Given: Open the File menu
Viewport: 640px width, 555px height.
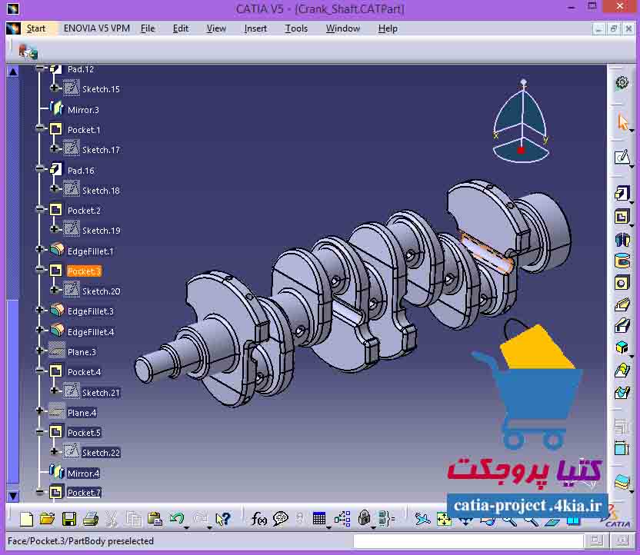Looking at the screenshot, I should tap(148, 28).
